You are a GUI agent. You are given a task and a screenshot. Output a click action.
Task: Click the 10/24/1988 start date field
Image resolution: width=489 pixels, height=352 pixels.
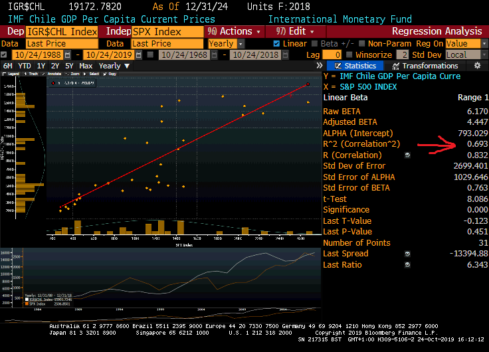(38, 55)
